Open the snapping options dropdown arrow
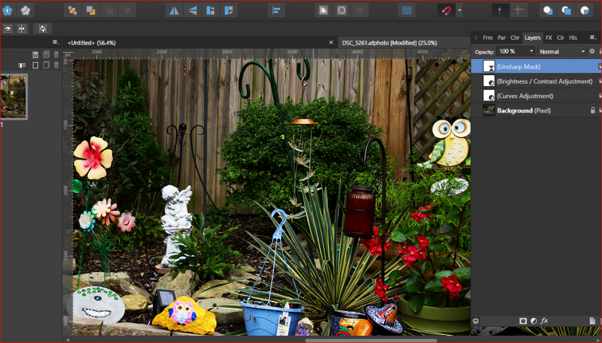The image size is (602, 343). [459, 10]
